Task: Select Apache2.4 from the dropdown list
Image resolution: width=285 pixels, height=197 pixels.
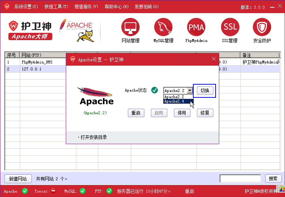Action: point(178,101)
